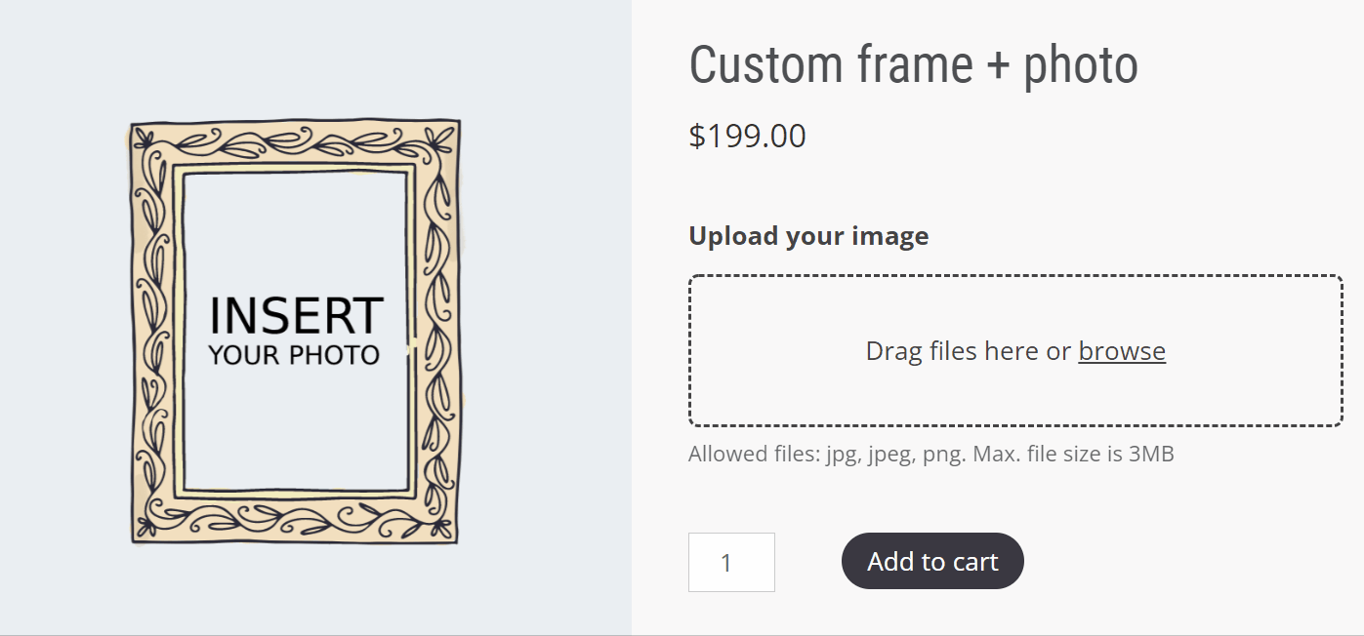Add the custom frame to cart
This screenshot has width=1364, height=636.
point(932,561)
